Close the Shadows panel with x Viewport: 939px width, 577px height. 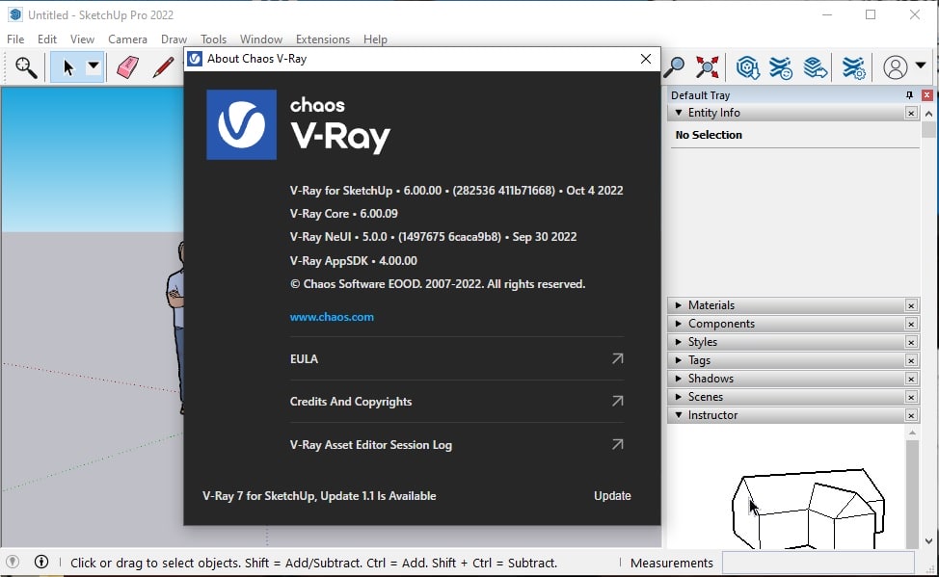tap(911, 379)
